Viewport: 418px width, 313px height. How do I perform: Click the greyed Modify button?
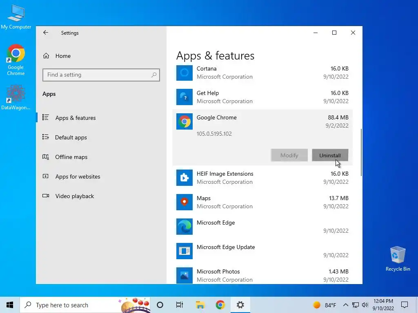tap(289, 155)
